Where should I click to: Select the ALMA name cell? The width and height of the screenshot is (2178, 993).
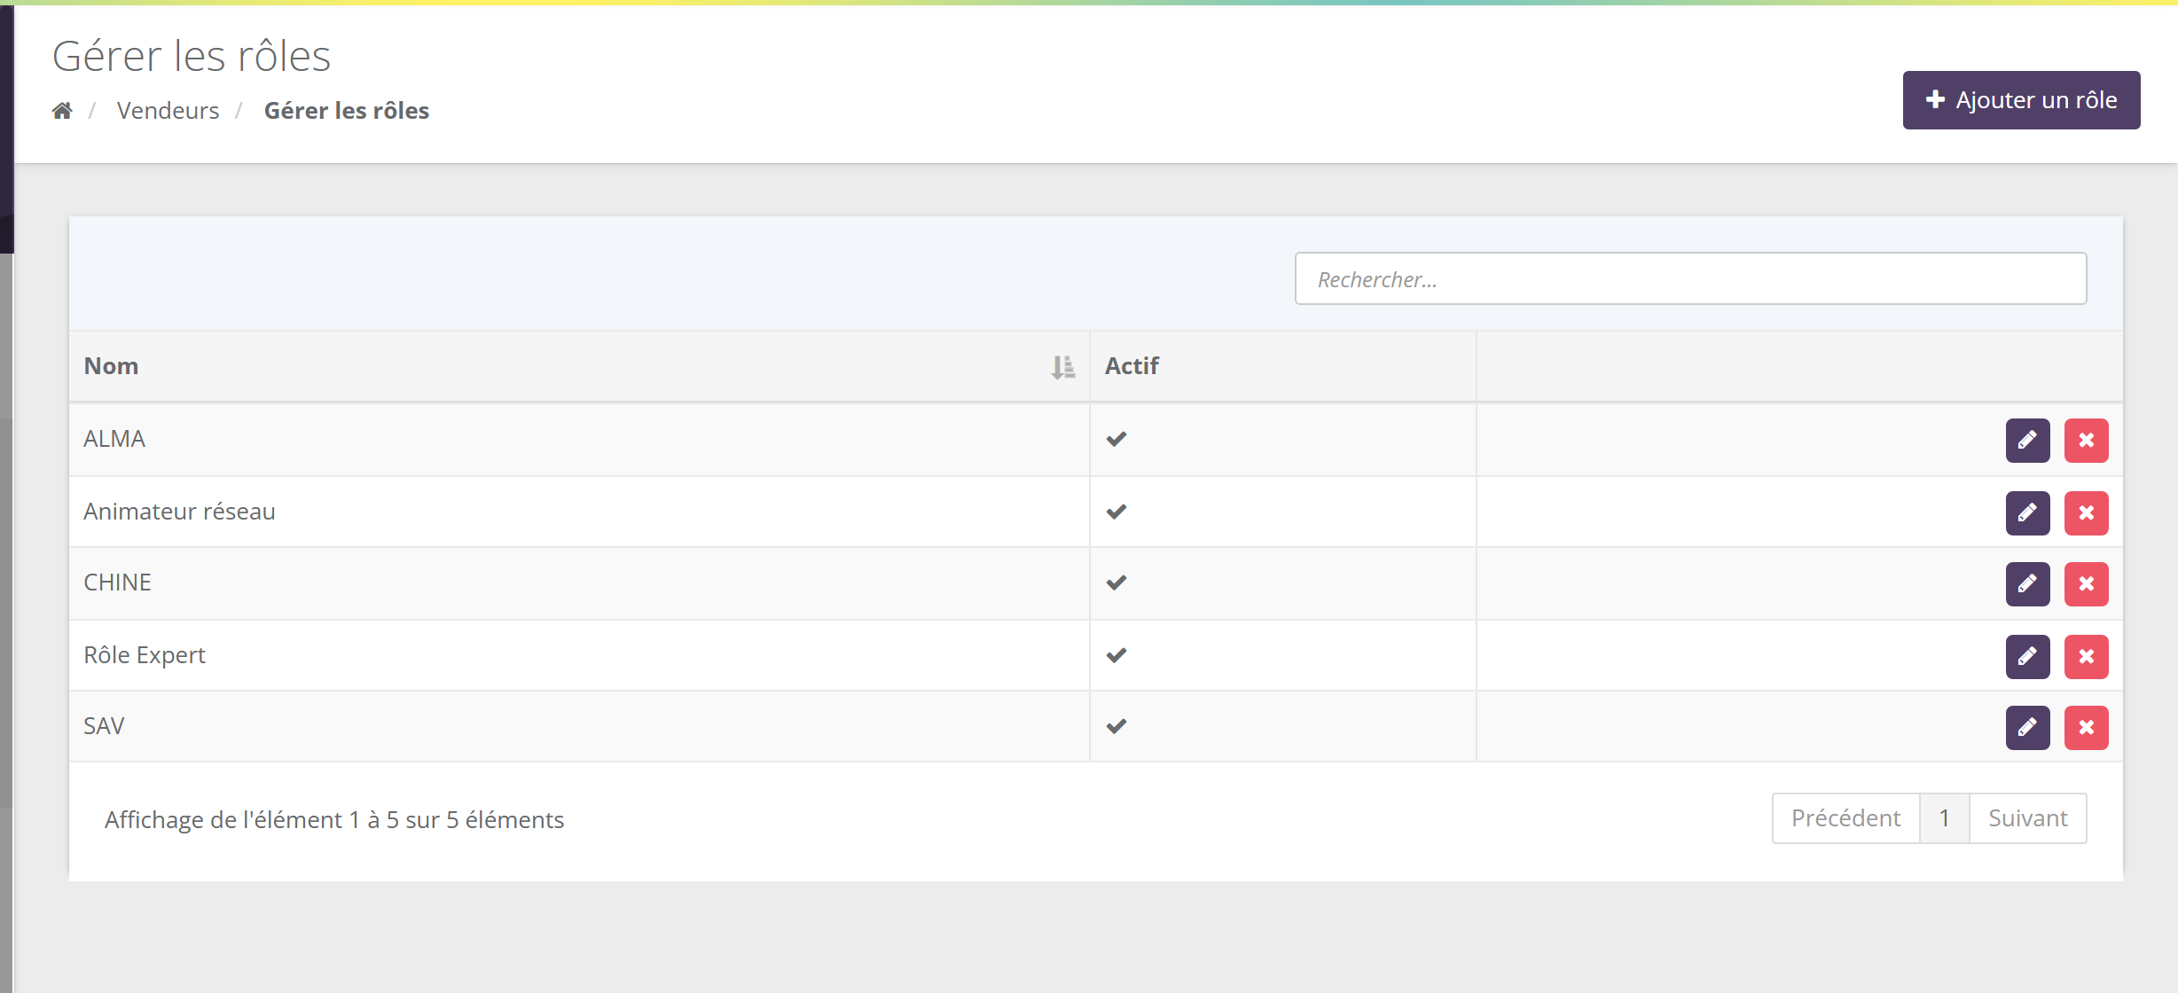pyautogui.click(x=579, y=440)
